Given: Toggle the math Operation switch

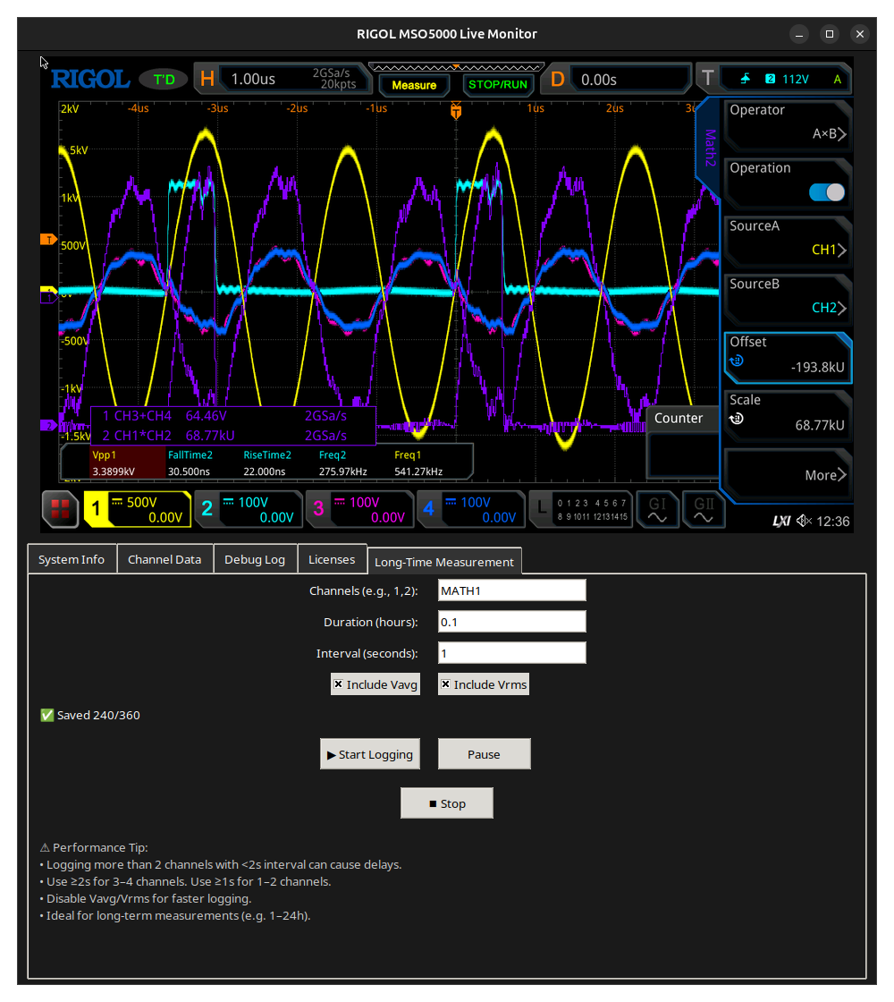Looking at the screenshot, I should coord(827,192).
